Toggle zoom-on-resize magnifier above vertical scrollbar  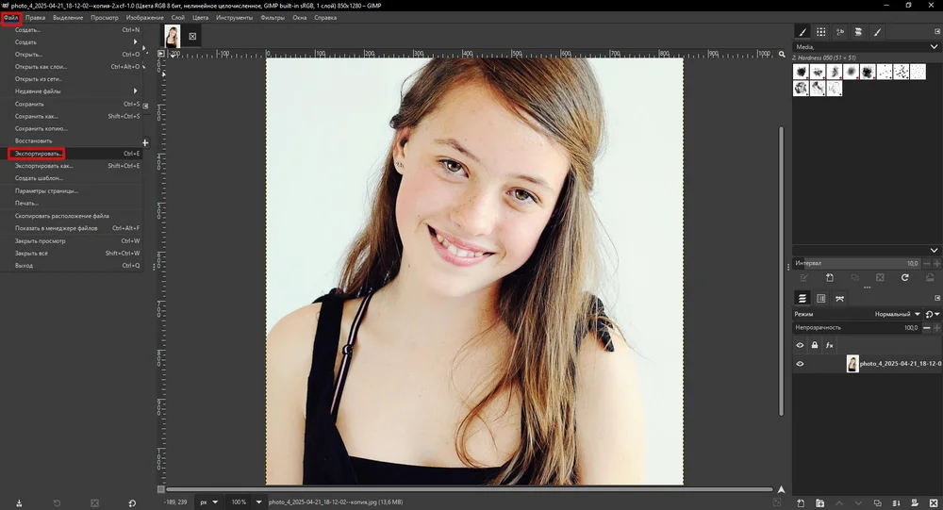[782, 54]
